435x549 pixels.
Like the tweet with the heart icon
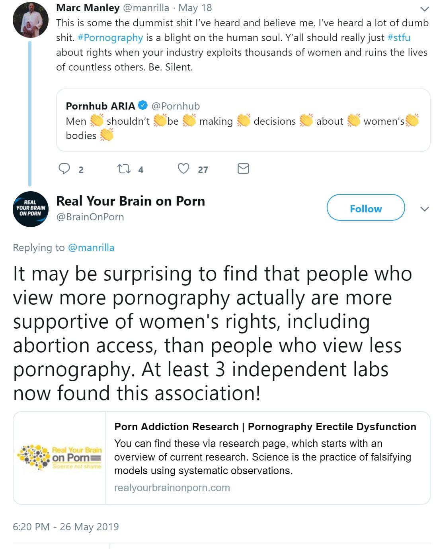[x=183, y=169]
